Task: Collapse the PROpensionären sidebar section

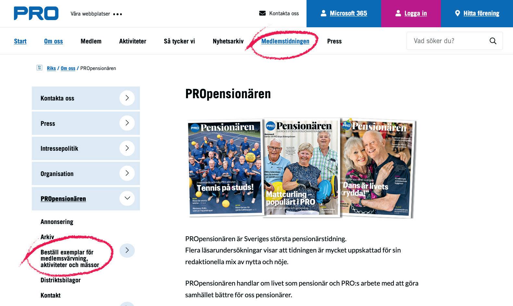Action: (127, 198)
